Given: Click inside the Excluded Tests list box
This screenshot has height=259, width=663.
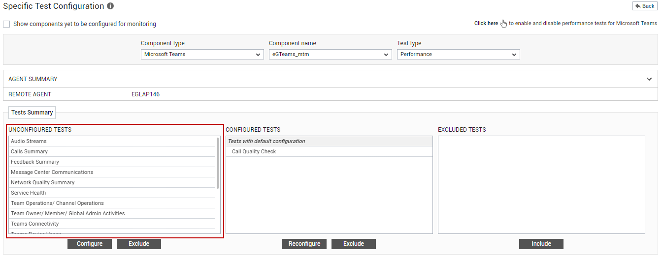Looking at the screenshot, I should coord(541,185).
